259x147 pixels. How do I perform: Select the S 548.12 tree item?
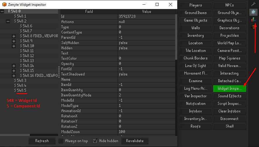[27, 56]
